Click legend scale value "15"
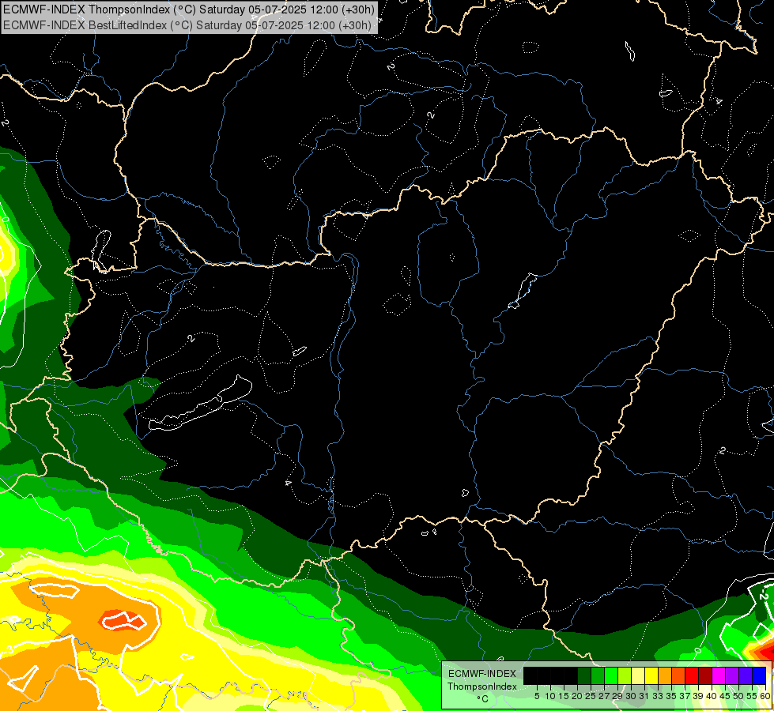 [x=564, y=696]
